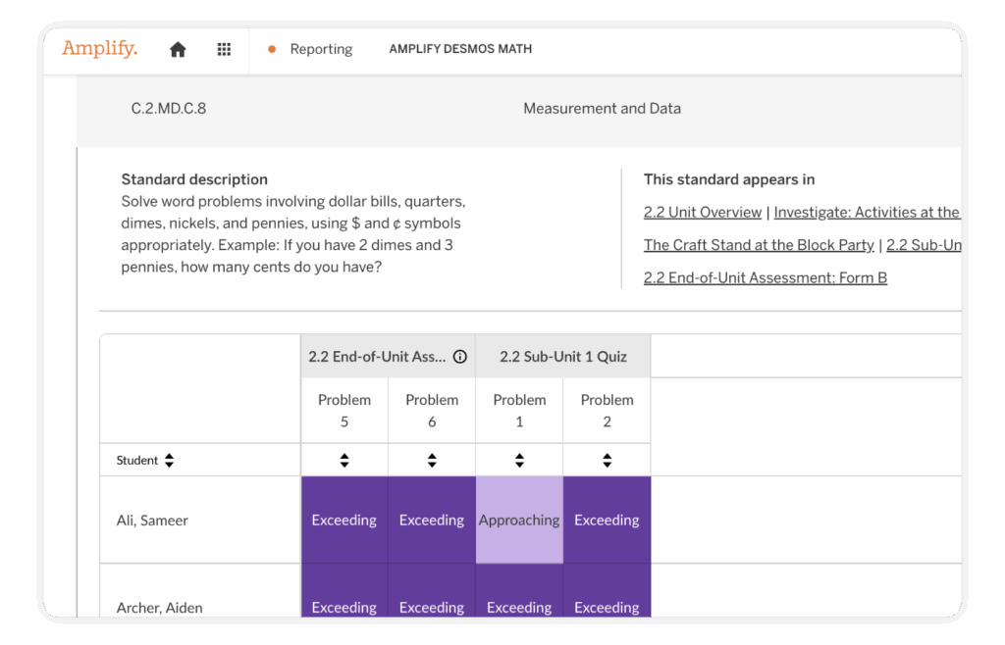Click info icon beside 2.2 End-of-Unit Assessment

point(459,357)
